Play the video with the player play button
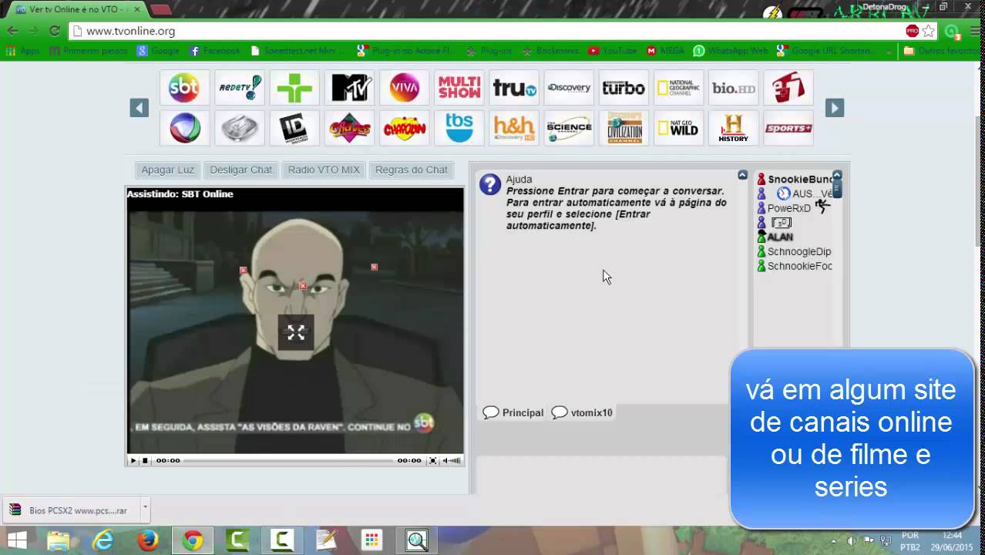Viewport: 985px width, 555px height. (133, 460)
